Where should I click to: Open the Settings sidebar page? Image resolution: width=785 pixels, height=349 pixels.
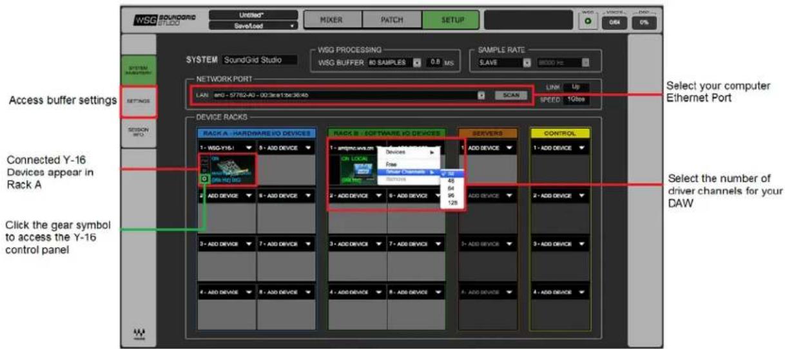(x=138, y=101)
